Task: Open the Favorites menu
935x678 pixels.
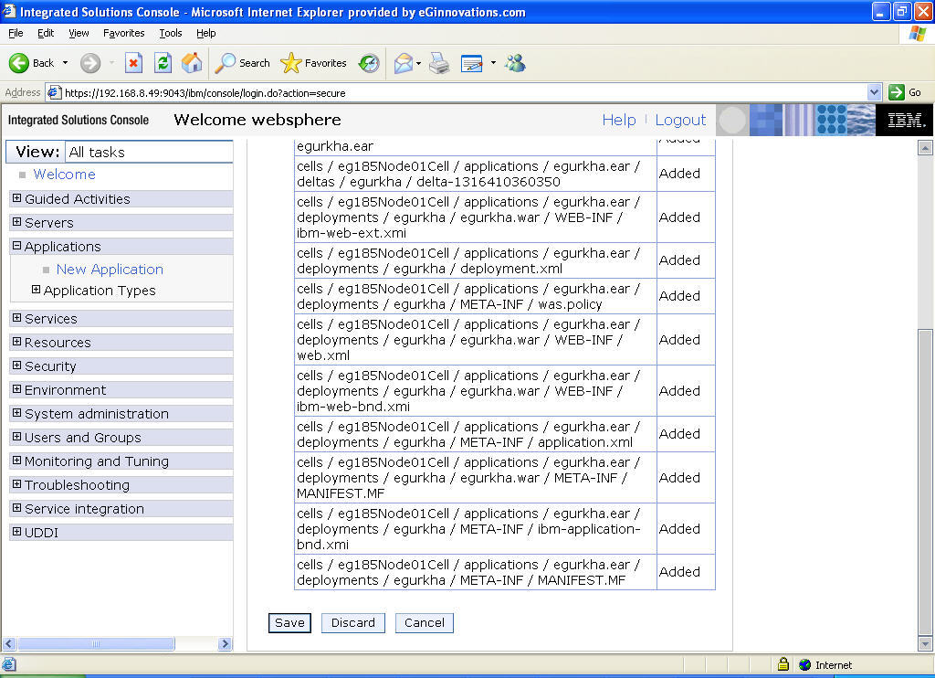Action: (123, 34)
